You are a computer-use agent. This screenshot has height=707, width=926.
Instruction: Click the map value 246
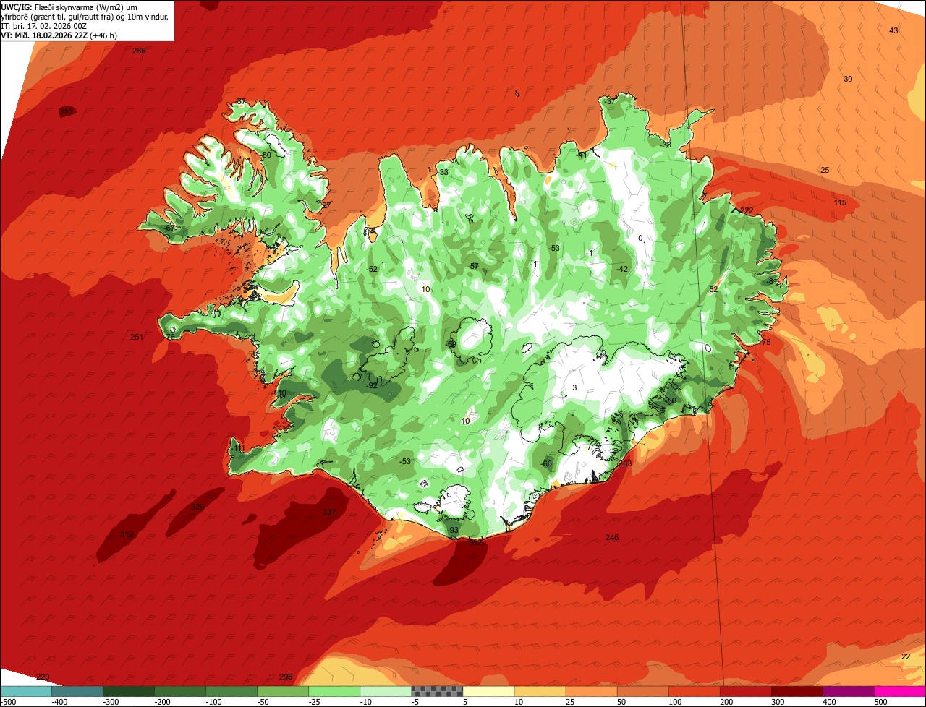(612, 537)
